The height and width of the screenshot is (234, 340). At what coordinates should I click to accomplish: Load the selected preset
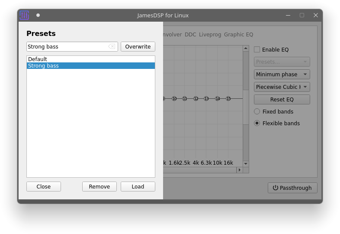[138, 186]
